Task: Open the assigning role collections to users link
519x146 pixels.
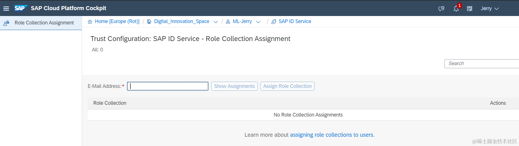Action: pos(332,135)
